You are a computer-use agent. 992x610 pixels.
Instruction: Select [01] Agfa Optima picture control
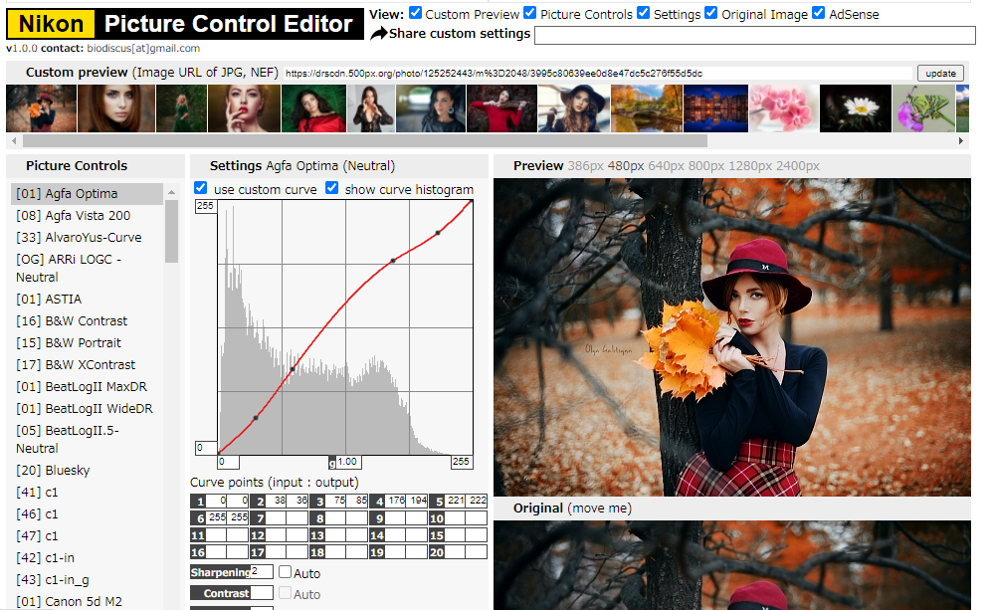[x=88, y=194]
